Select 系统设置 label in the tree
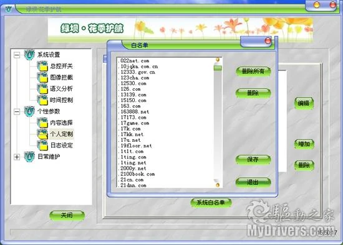 tap(49, 55)
